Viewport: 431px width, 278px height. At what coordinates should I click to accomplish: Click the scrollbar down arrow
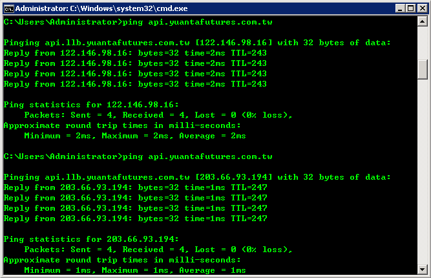[422, 269]
